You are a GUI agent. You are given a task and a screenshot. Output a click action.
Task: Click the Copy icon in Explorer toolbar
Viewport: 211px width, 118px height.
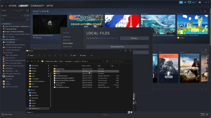click(45, 55)
